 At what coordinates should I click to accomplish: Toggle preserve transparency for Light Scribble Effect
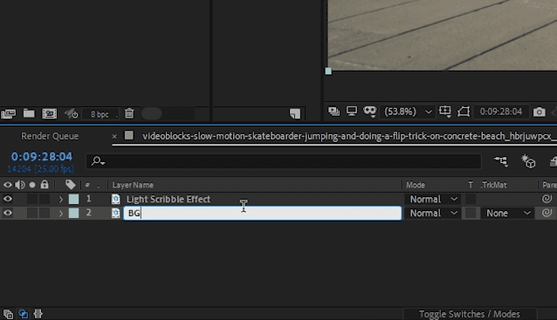pyautogui.click(x=471, y=199)
